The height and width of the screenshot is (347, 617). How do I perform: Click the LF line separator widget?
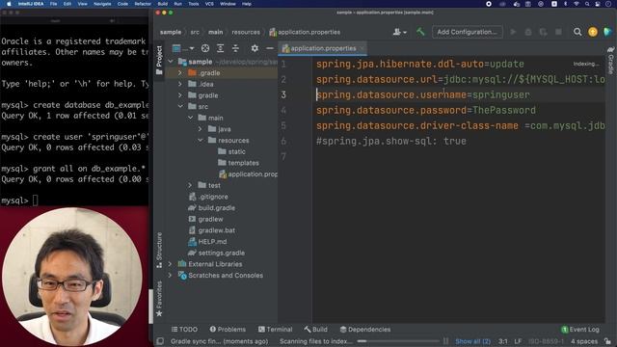(x=518, y=341)
